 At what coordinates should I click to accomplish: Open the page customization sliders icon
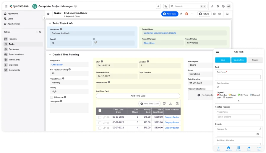click(227, 14)
